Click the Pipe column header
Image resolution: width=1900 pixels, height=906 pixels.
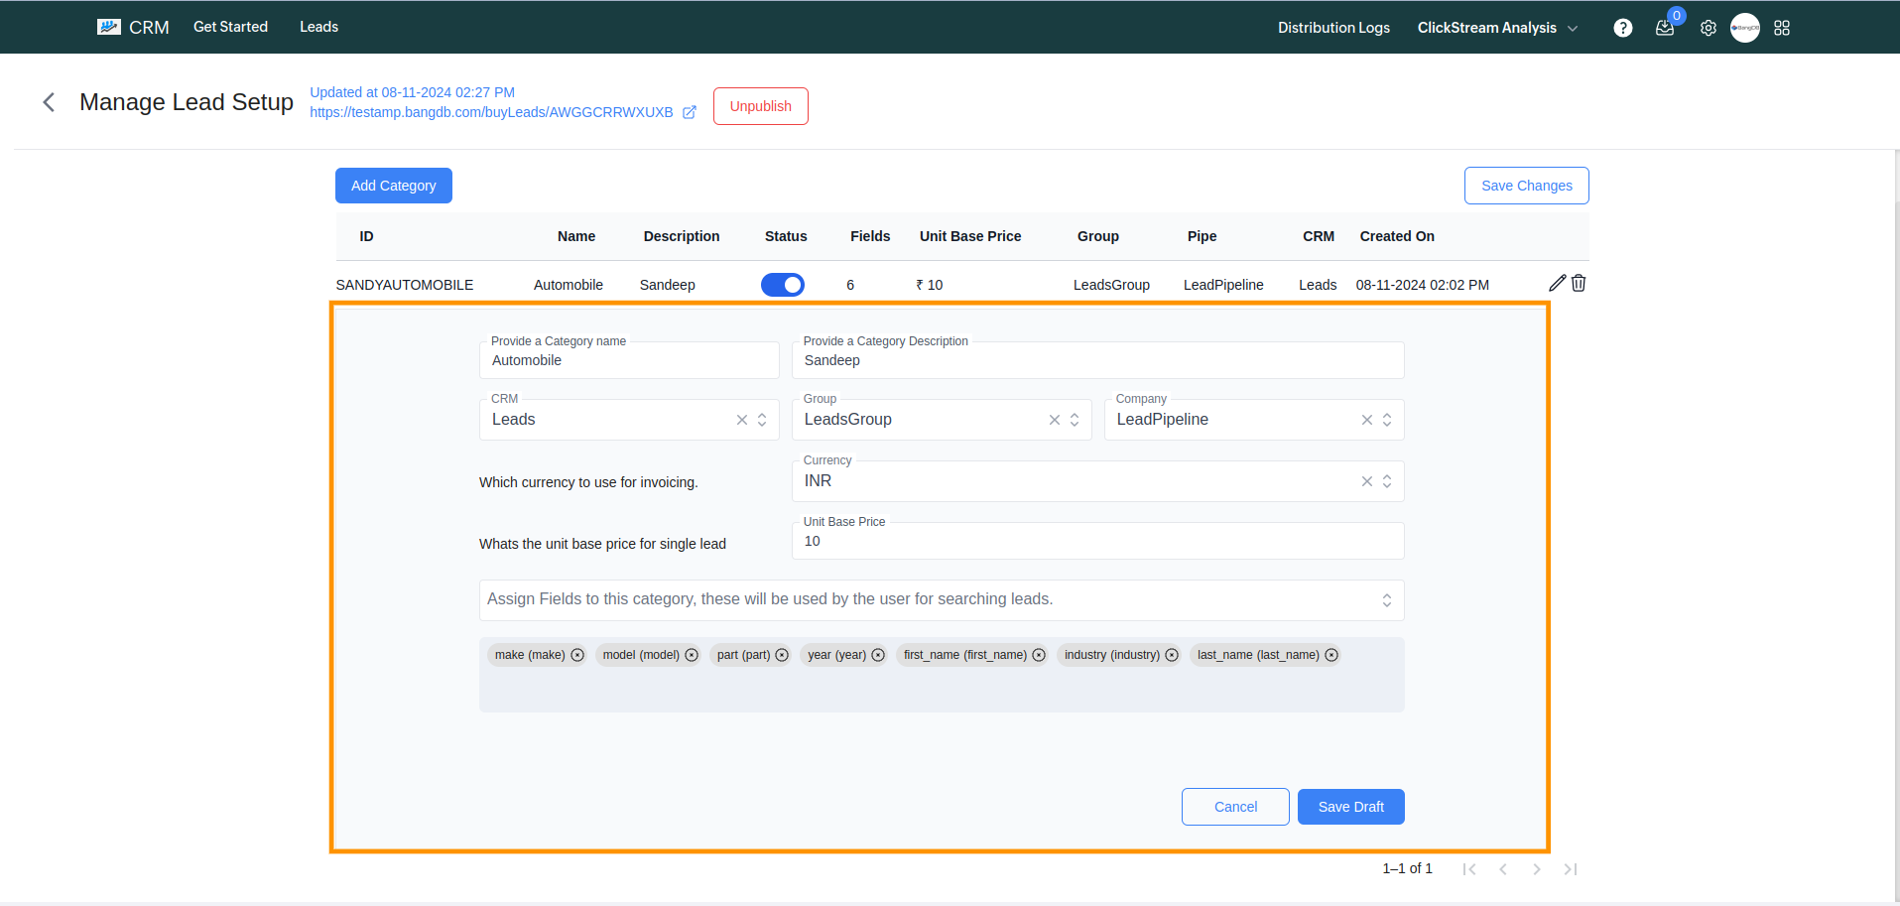pos(1202,236)
